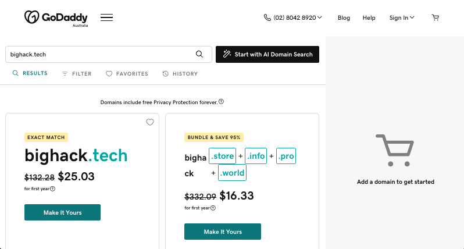Viewport: 464px width, 249px height.
Task: Click privacy protection help question icon
Action: tap(222, 102)
